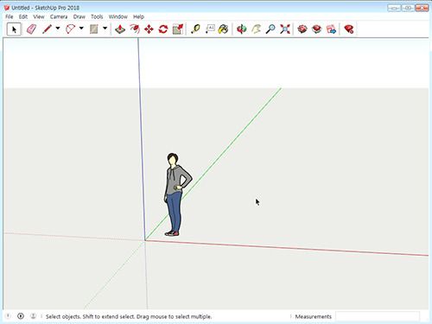Open the 3D Warehouse icon
432x324 pixels.
coord(302,29)
